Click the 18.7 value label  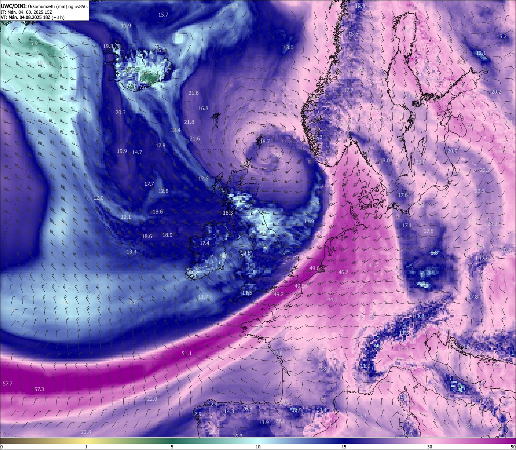coord(265,141)
